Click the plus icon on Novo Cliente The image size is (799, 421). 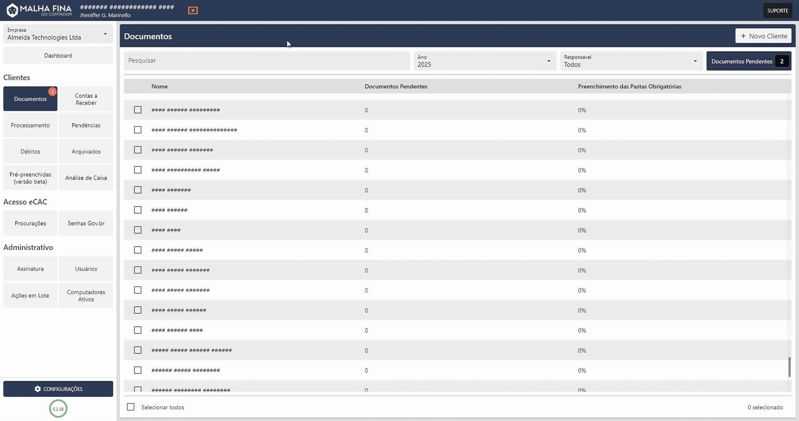coord(744,36)
